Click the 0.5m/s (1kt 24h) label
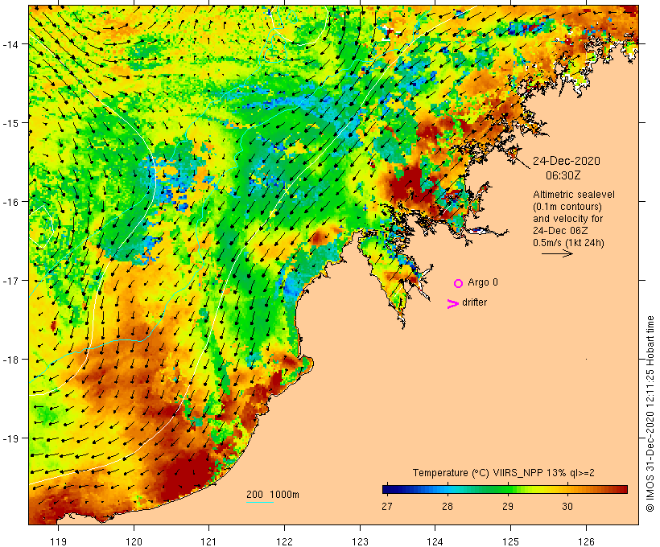The image size is (660, 547). click(x=568, y=243)
